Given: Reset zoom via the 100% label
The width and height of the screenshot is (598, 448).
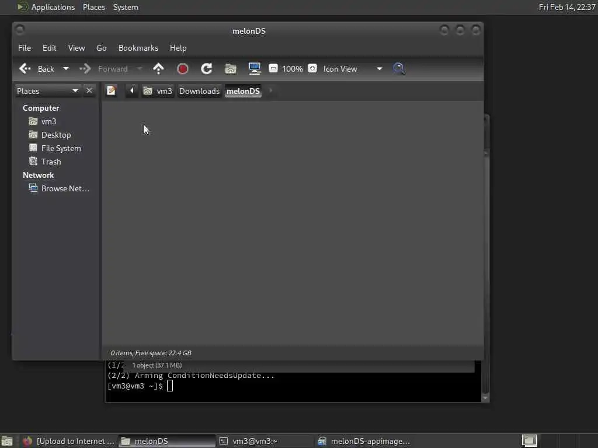Looking at the screenshot, I should 292,69.
